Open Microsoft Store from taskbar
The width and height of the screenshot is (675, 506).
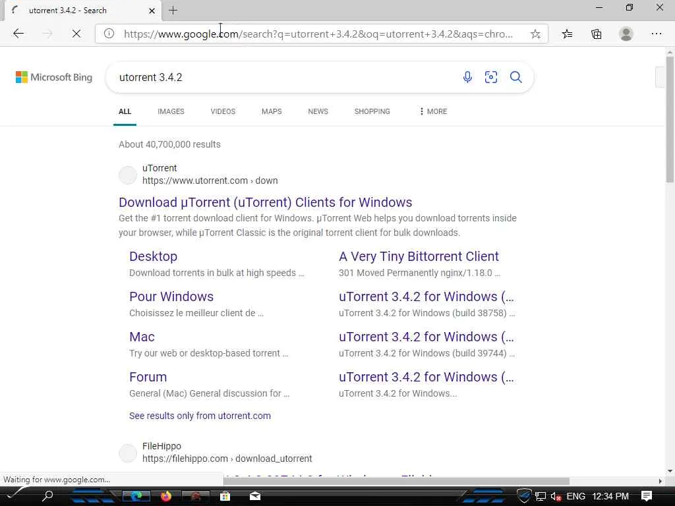click(225, 496)
